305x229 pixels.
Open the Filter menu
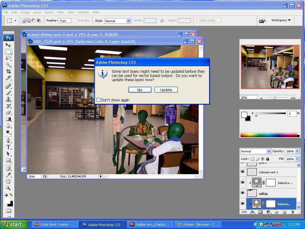[60, 12]
